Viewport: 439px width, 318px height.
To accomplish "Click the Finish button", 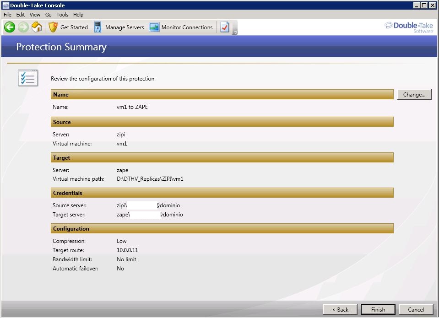I will (x=378, y=310).
